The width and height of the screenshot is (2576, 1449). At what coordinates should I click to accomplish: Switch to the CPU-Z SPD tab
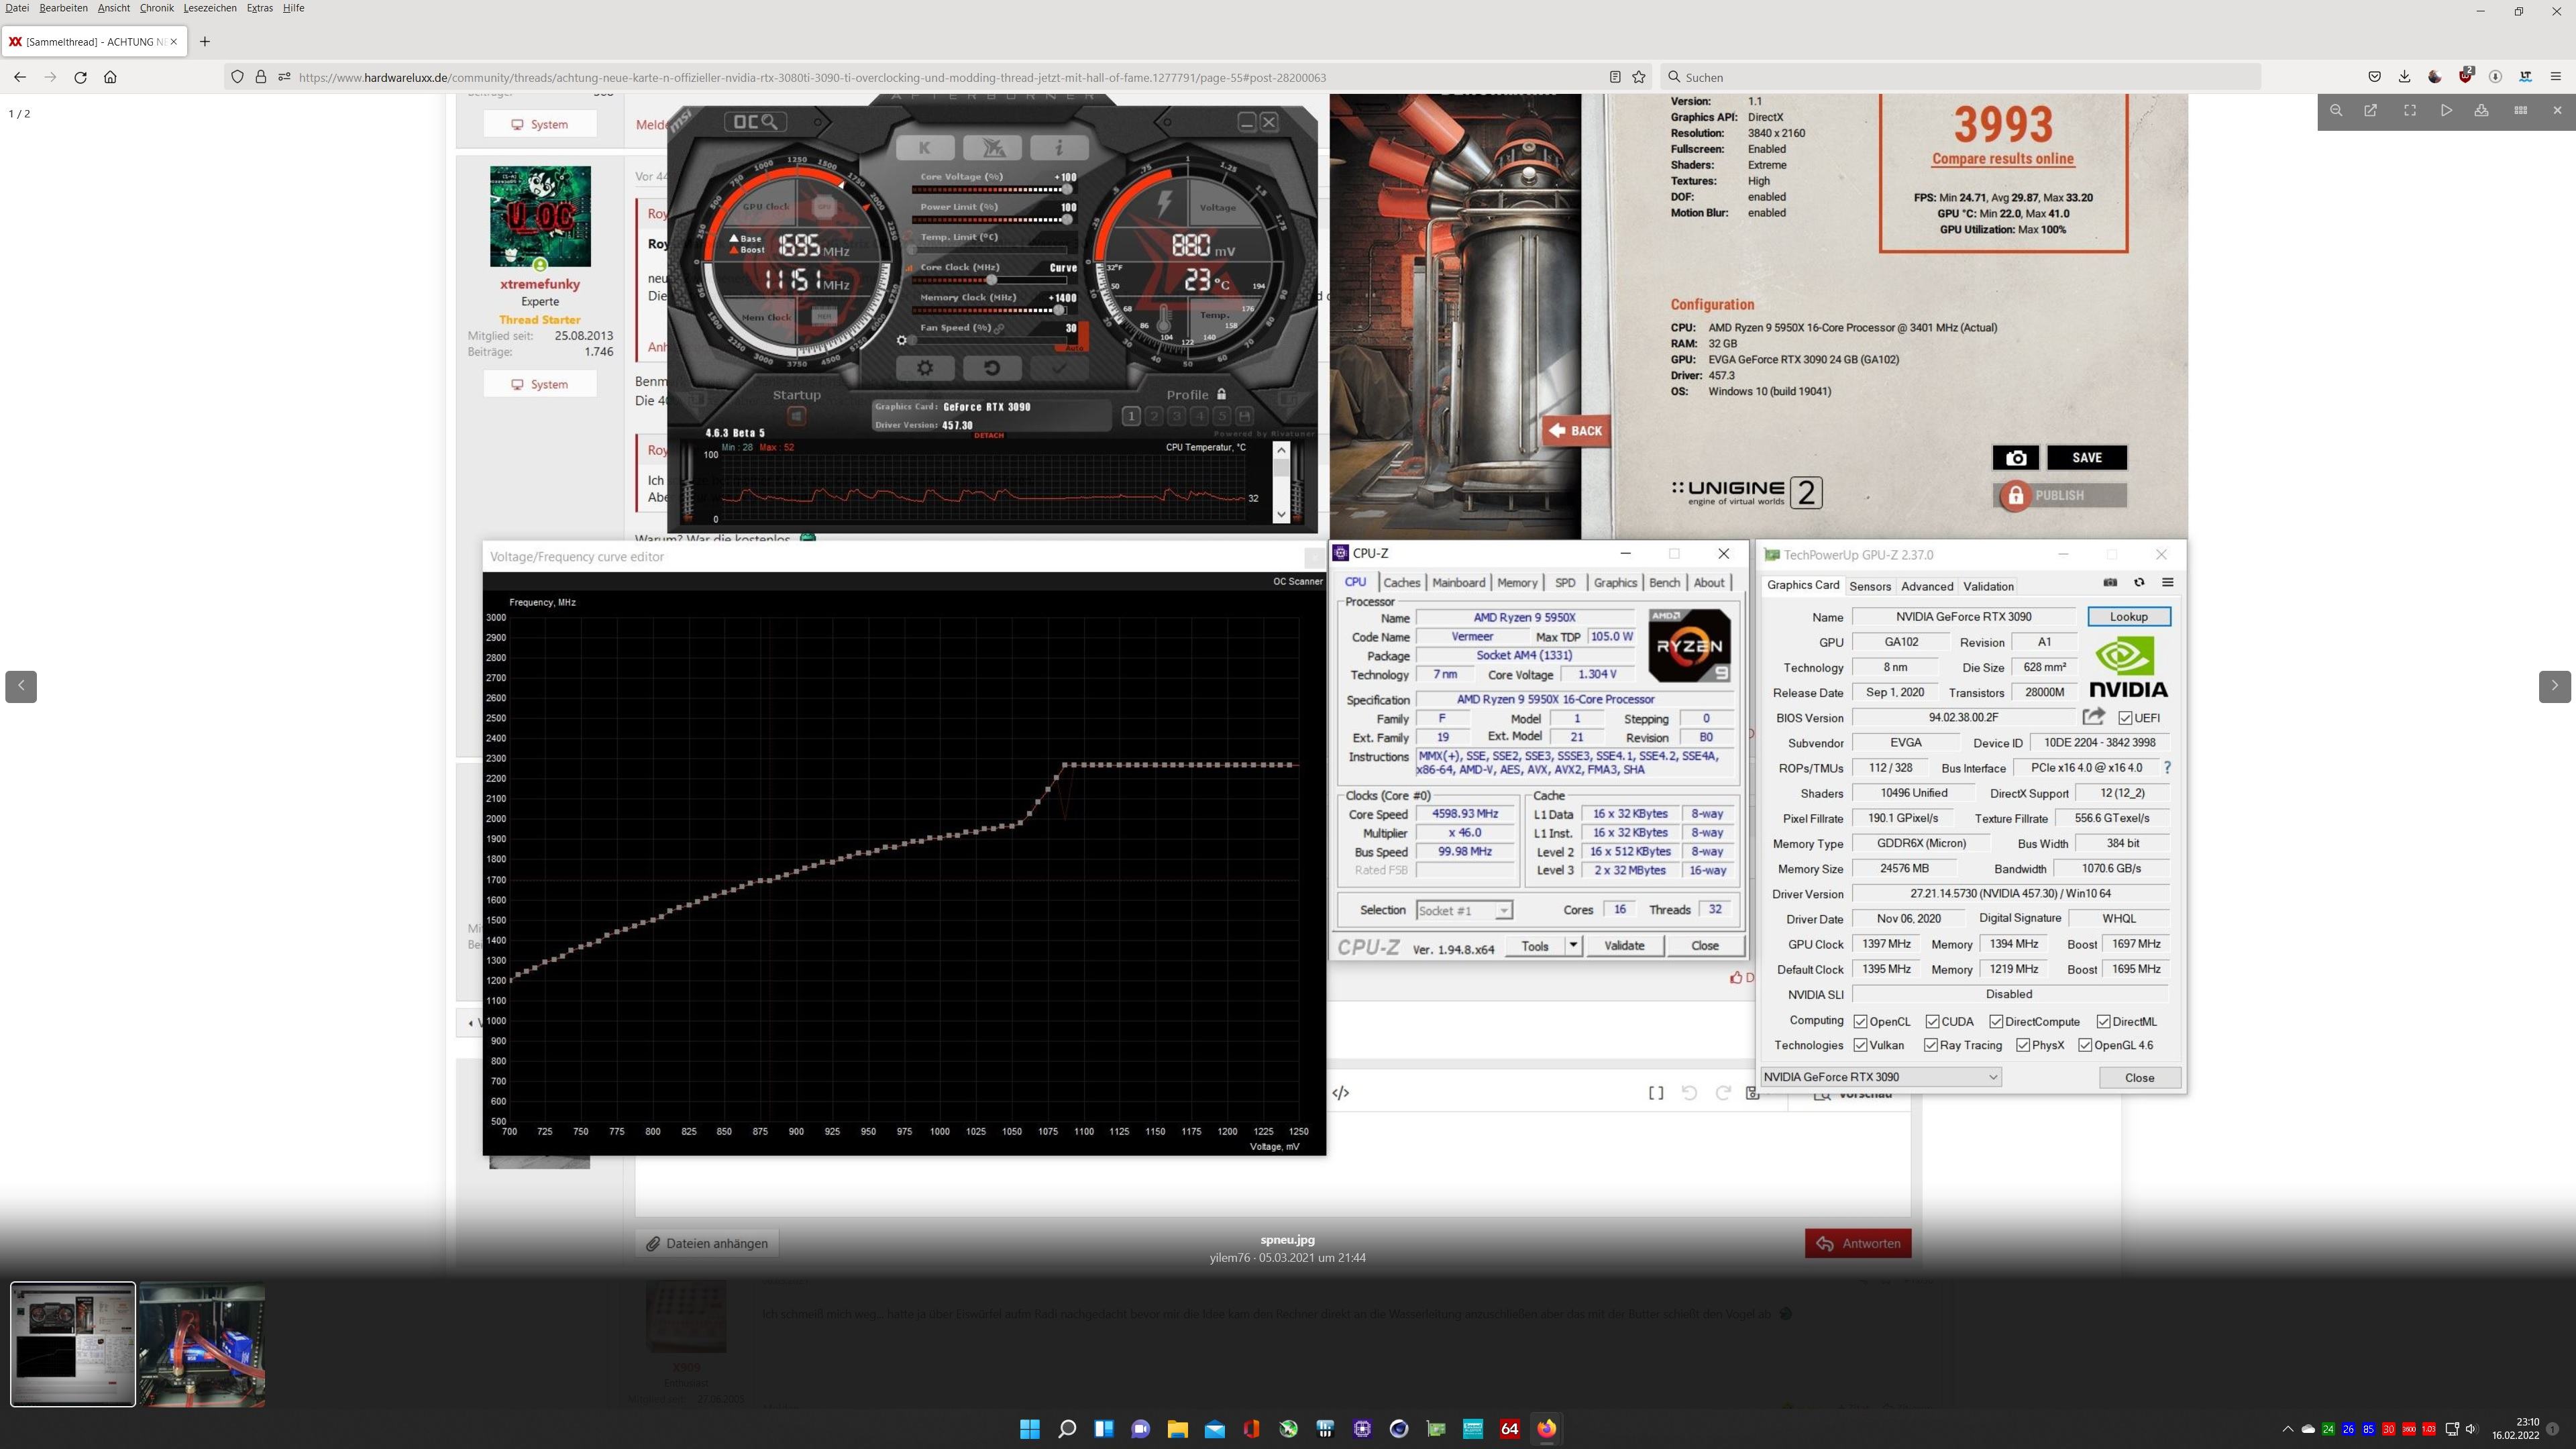point(1565,583)
